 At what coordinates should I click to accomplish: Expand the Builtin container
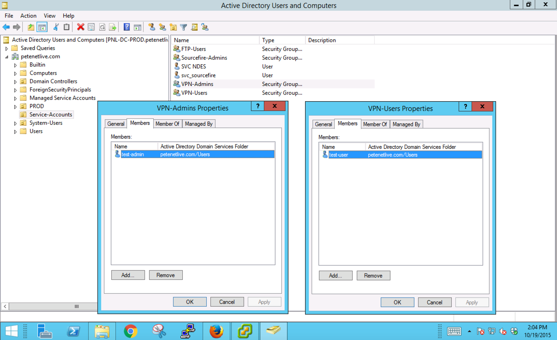[x=15, y=65]
